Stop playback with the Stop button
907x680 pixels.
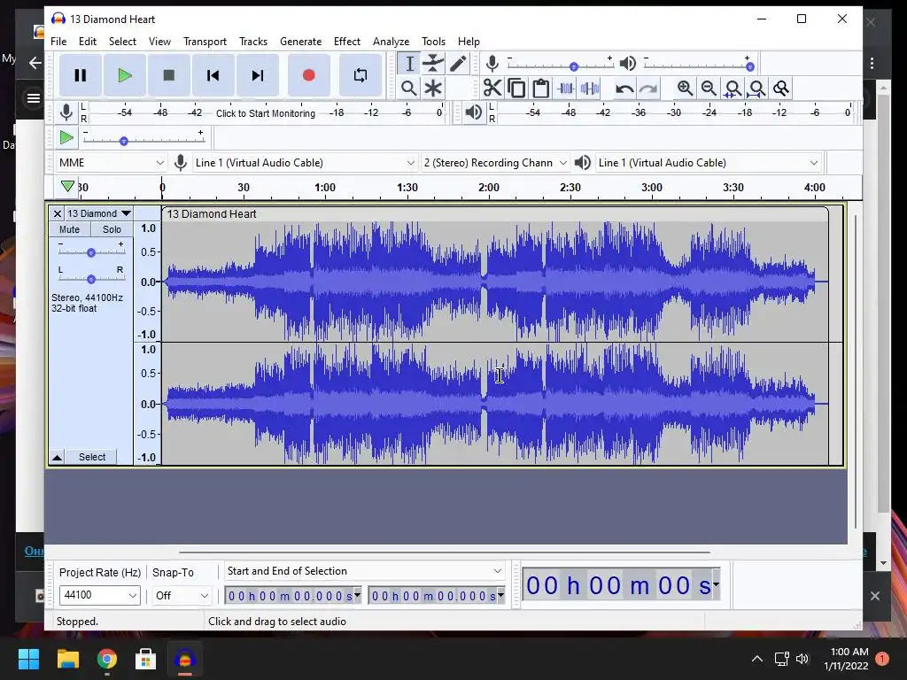169,75
